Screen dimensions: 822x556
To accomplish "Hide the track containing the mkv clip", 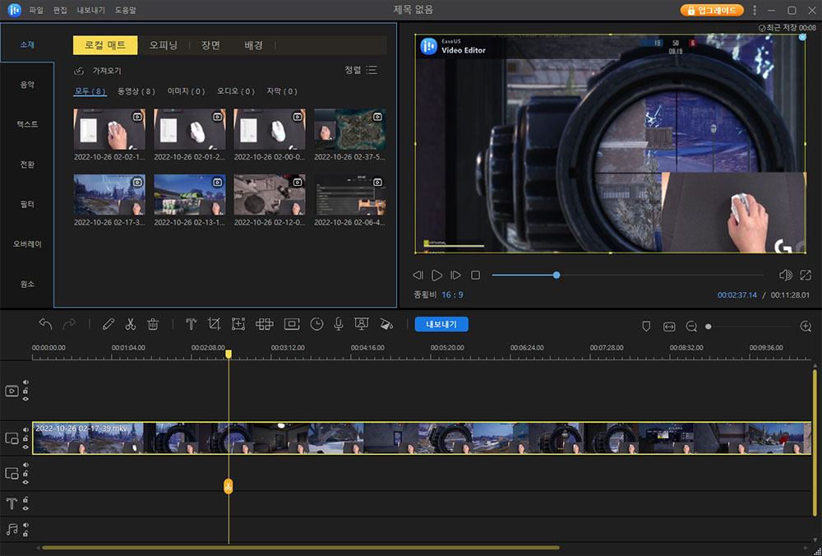I will tap(25, 447).
